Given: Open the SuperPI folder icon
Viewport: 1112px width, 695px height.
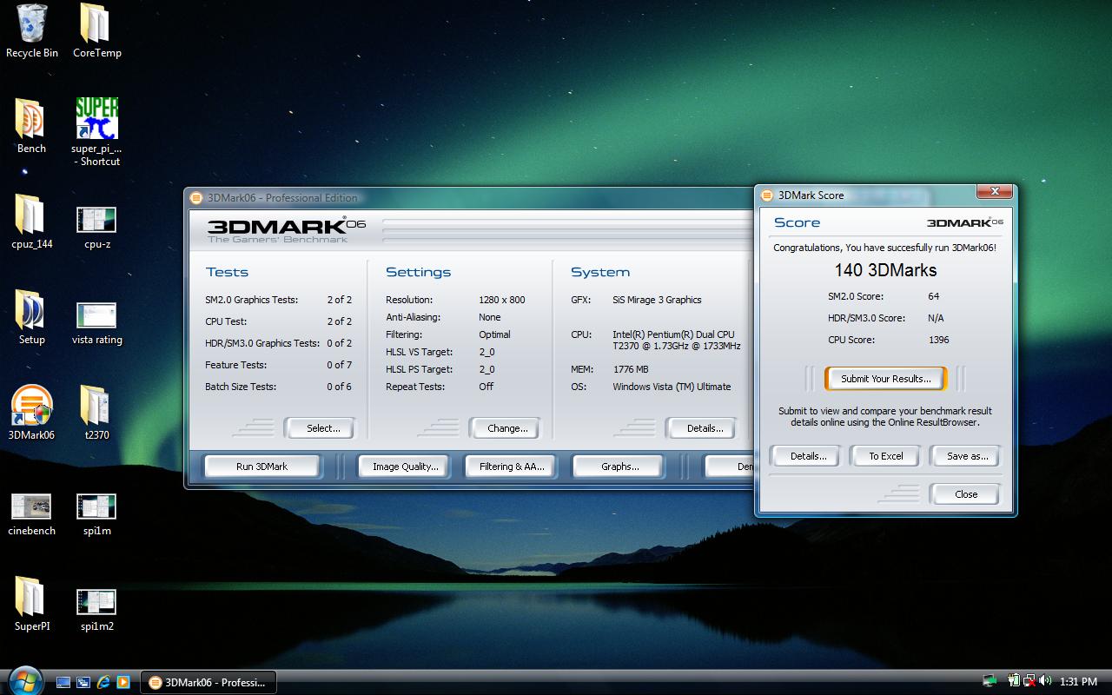Looking at the screenshot, I should coord(31,597).
